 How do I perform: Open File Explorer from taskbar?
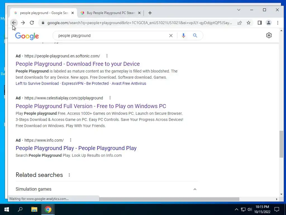(x=34, y=209)
